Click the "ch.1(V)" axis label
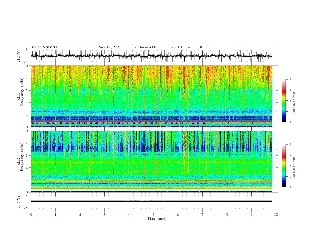 [19, 56]
